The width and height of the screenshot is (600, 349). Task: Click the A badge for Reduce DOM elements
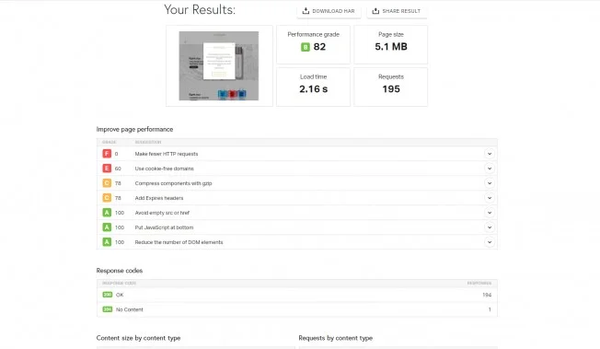[x=107, y=242]
